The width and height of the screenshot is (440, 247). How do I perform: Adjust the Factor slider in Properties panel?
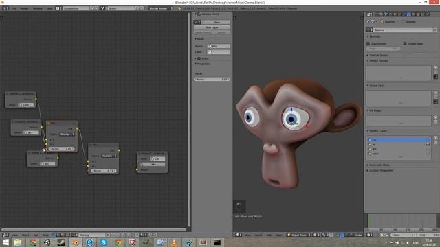point(212,80)
